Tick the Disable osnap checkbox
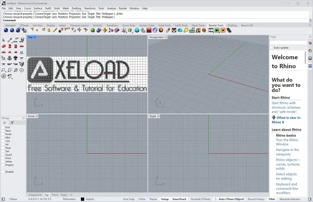The image size is (313, 202). (3, 172)
